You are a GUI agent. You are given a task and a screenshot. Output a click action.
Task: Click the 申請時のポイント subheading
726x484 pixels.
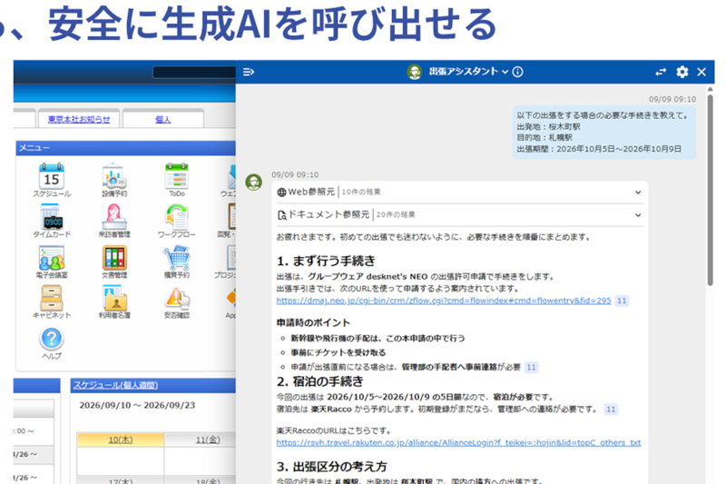point(313,323)
